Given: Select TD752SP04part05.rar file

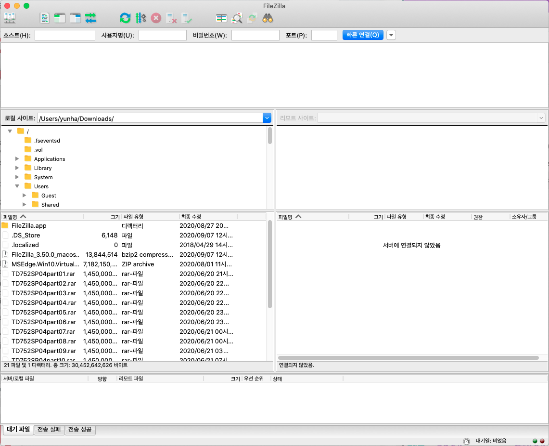Looking at the screenshot, I should click(133, 312).
